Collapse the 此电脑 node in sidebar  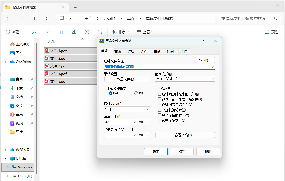(5, 158)
